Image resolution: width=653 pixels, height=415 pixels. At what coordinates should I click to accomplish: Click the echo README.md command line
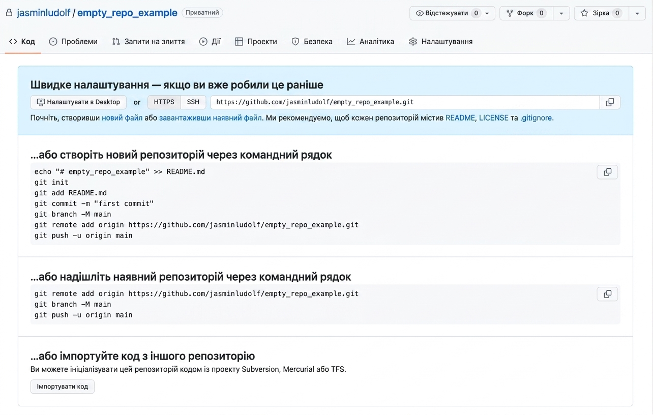coord(120,172)
